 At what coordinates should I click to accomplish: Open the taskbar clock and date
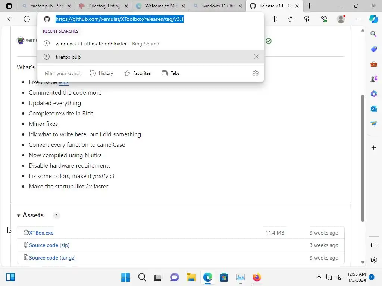(x=357, y=277)
